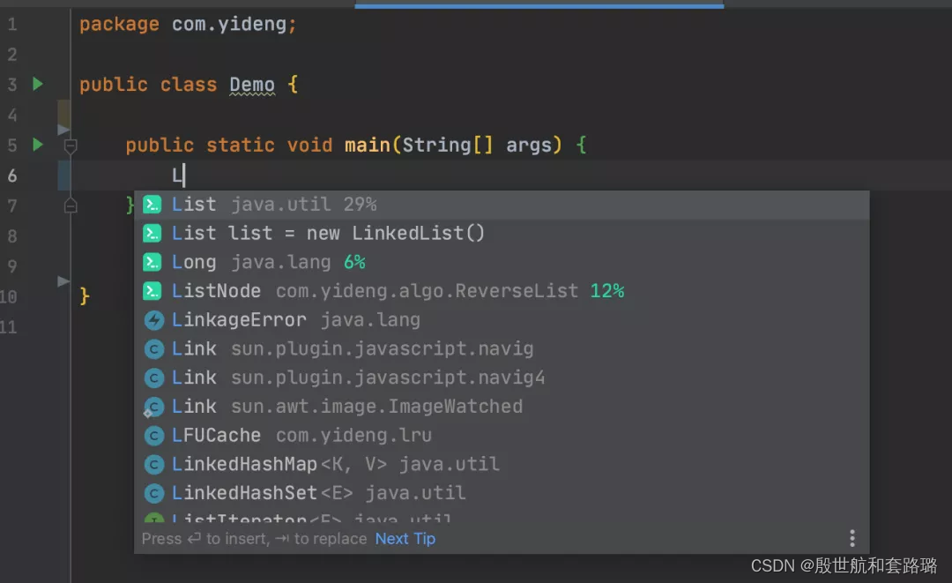Click icon beside Long suggestion
Viewport: 952px width, 583px height.
(152, 262)
